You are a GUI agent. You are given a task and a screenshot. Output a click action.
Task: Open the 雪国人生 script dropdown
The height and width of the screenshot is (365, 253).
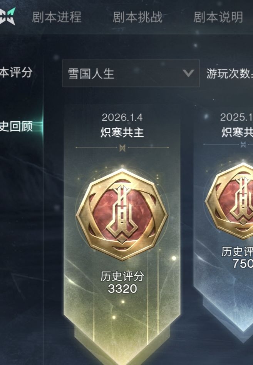131,73
